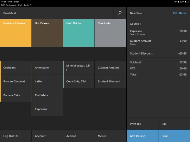Open the Menus option in bottom bar
Viewport: 190px width, 142px height.
[x=110, y=136]
